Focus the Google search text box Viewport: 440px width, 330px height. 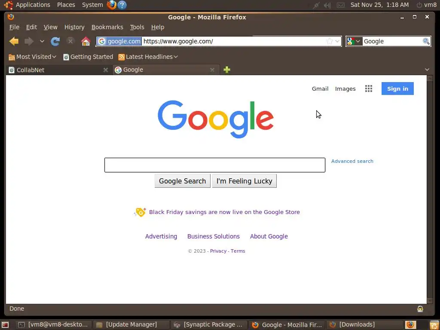(215, 165)
